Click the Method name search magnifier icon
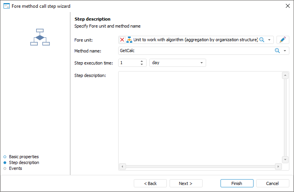 coord(277,51)
